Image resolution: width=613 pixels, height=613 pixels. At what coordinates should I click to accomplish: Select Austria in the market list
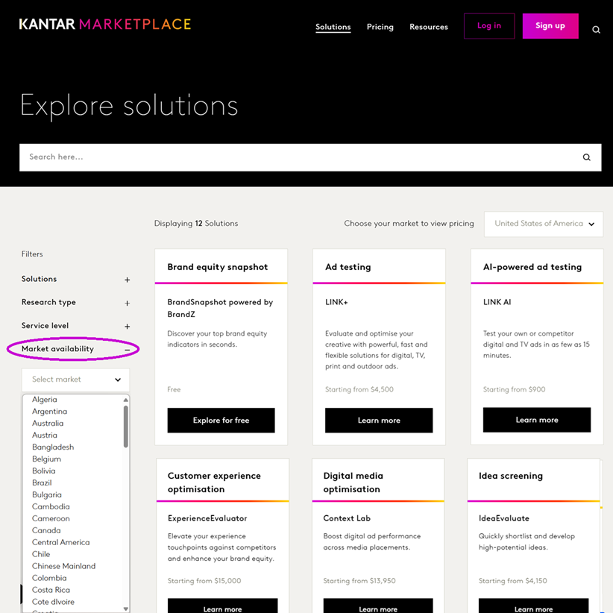coord(45,435)
